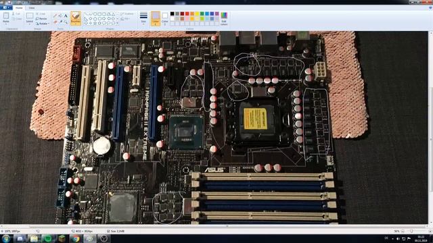Click the system tray clock
433x243 pixels.
tap(421, 238)
